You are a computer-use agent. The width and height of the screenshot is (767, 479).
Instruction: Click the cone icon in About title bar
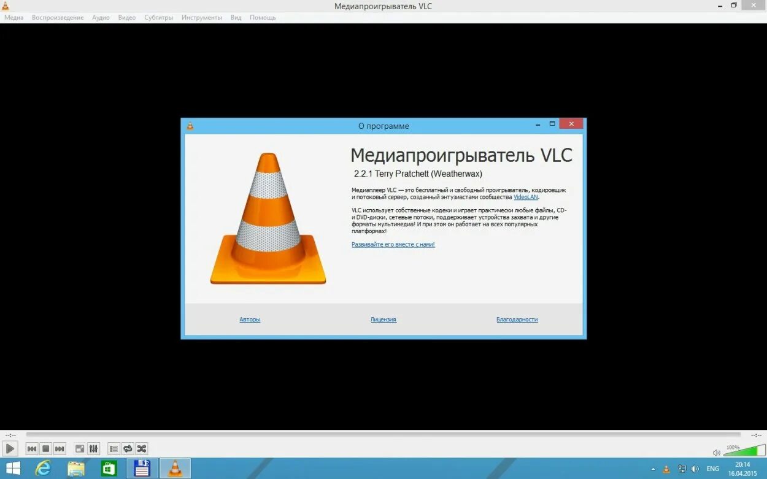[x=190, y=126]
